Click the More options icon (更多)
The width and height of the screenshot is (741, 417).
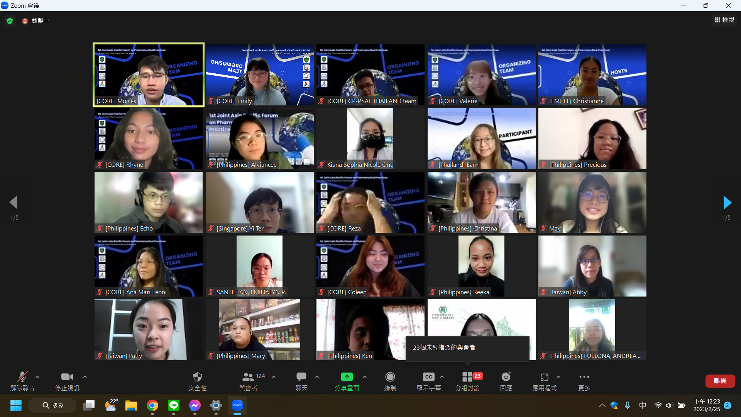584,377
